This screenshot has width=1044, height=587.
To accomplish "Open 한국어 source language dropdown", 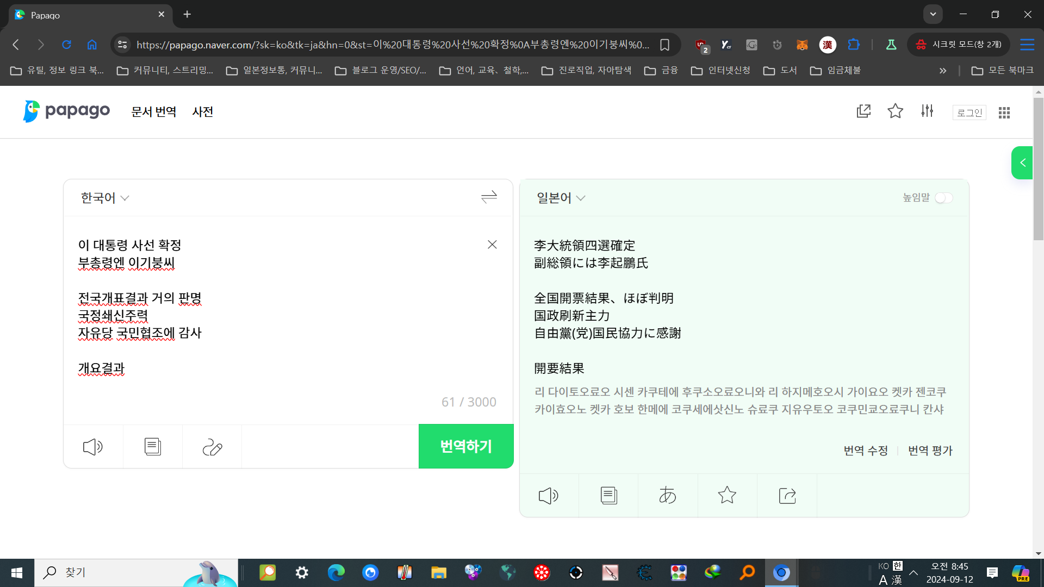I will tap(105, 198).
